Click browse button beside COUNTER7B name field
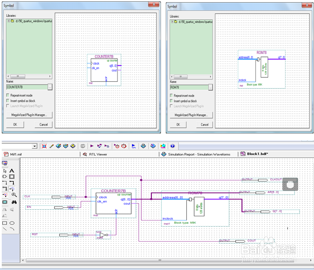 point(50,87)
